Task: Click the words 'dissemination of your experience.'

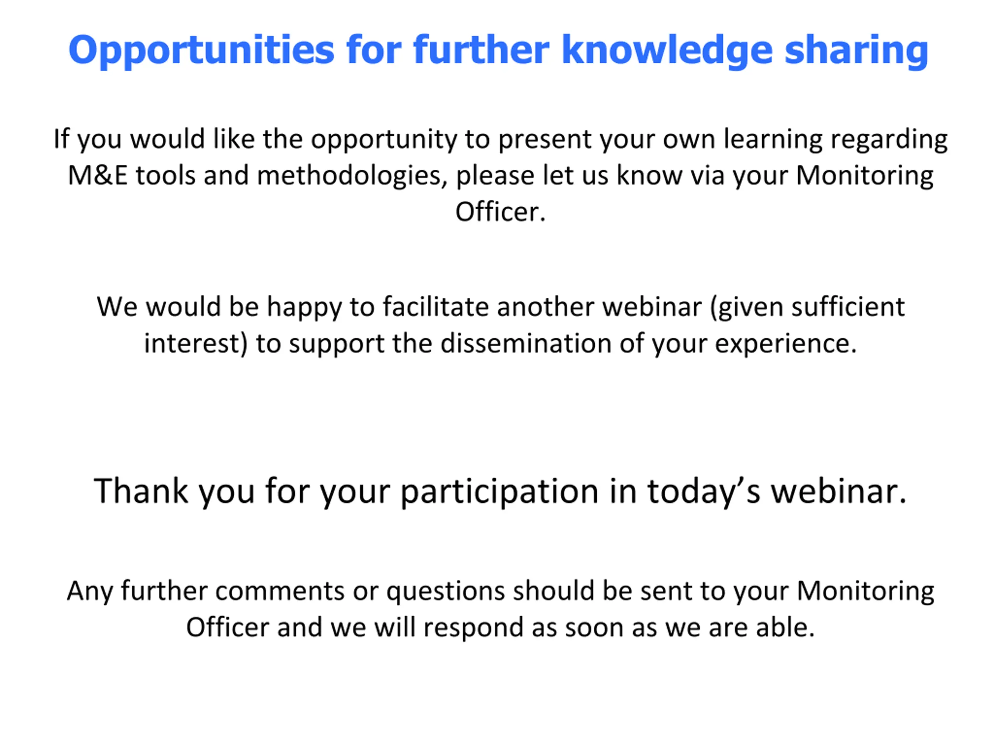Action: pyautogui.click(x=648, y=344)
